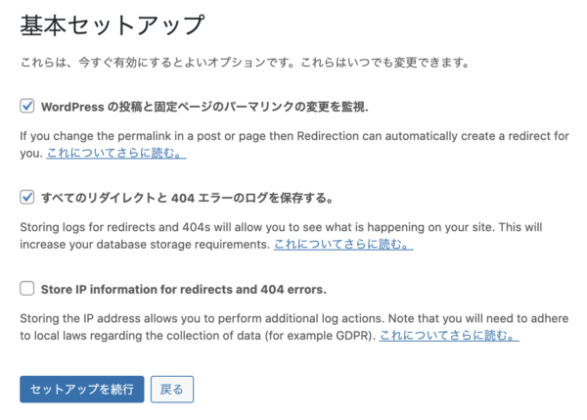Click the intro sentence below the heading
Viewport: 587px width, 420px height.
[244, 64]
